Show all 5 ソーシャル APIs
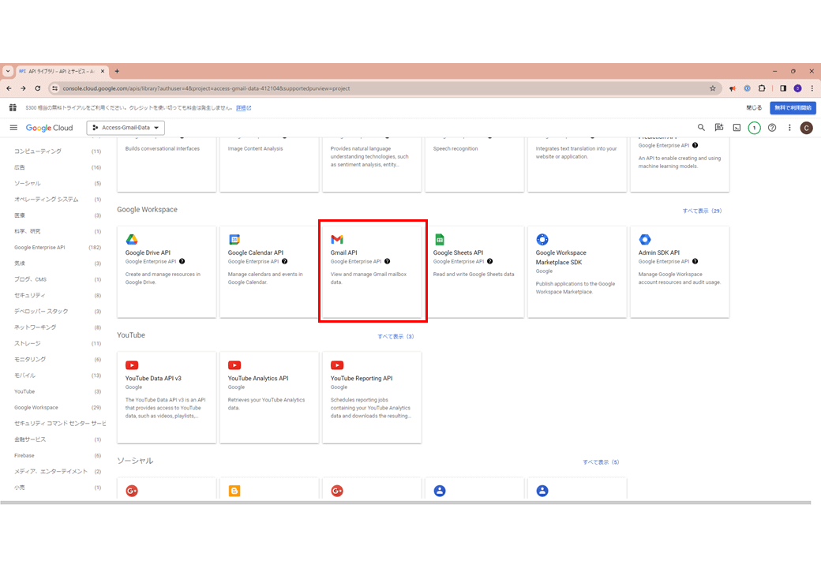Viewport: 821px width, 568px height. [601, 461]
